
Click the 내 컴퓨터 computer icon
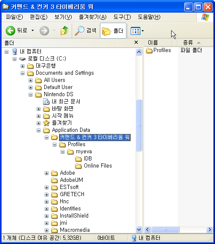point(14,52)
